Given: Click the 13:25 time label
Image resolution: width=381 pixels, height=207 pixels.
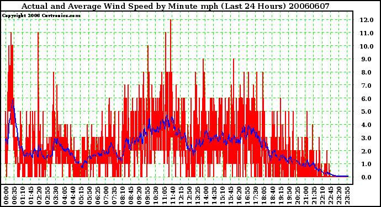Looking at the screenshot, I should [198, 195].
